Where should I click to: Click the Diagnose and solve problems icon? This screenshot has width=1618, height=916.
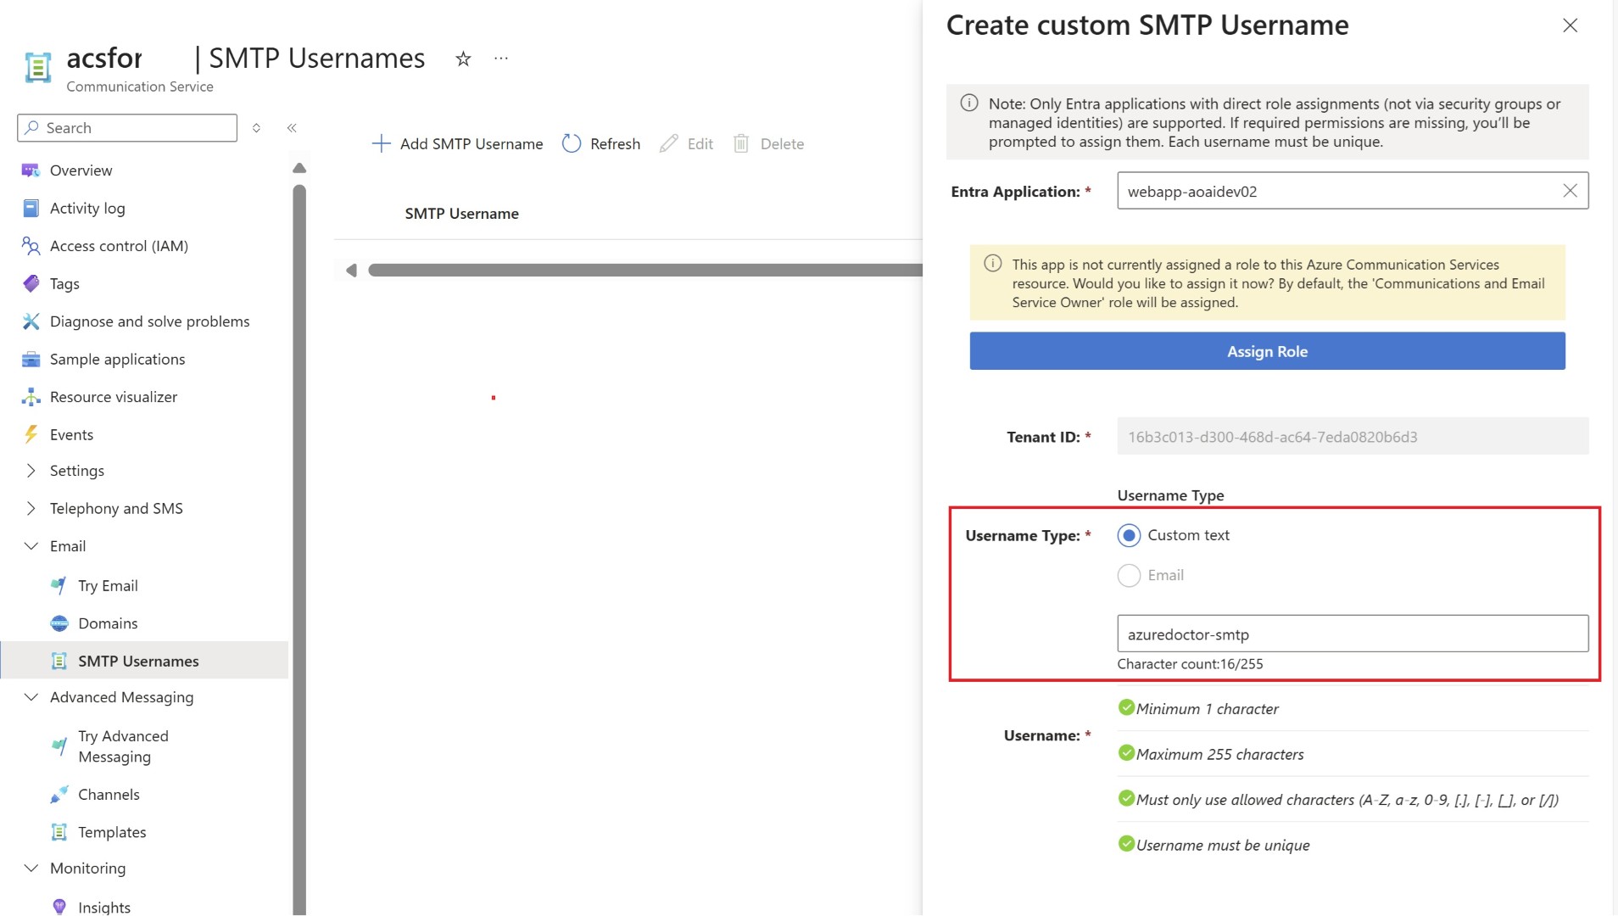[x=31, y=321]
